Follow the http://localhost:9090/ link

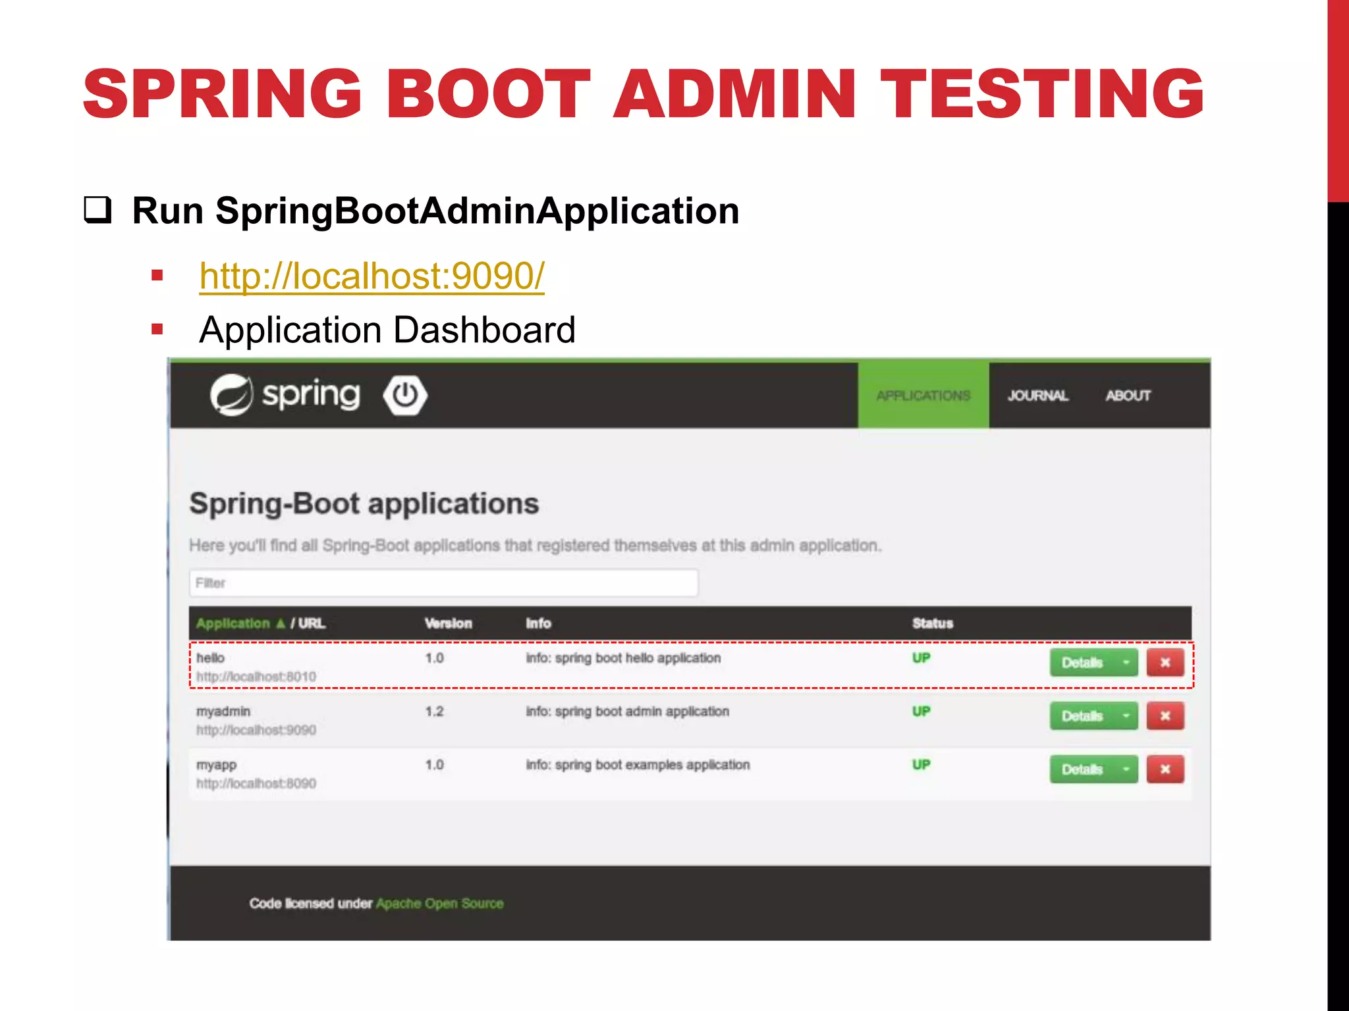pyautogui.click(x=372, y=276)
